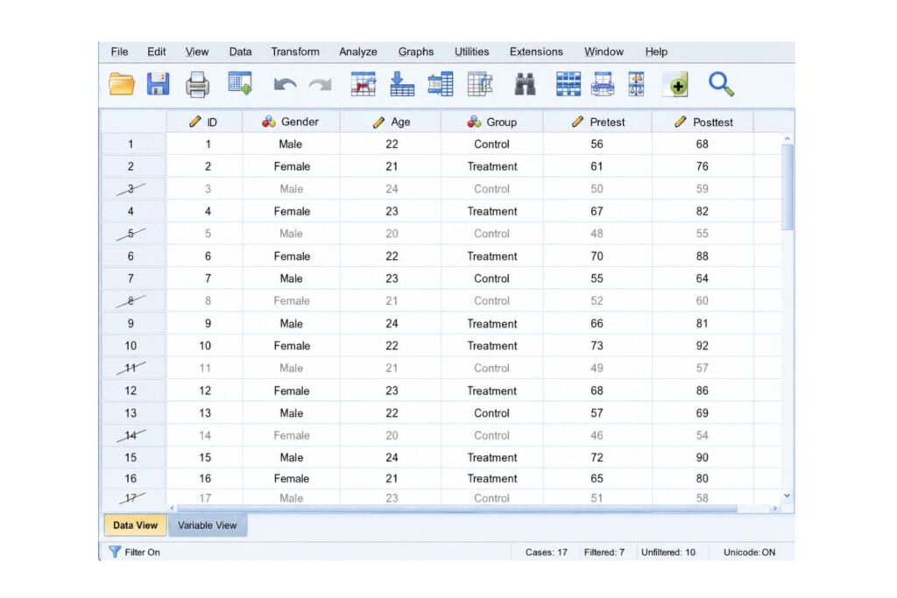Open the Transform menu
The image size is (897, 598).
pyautogui.click(x=295, y=52)
